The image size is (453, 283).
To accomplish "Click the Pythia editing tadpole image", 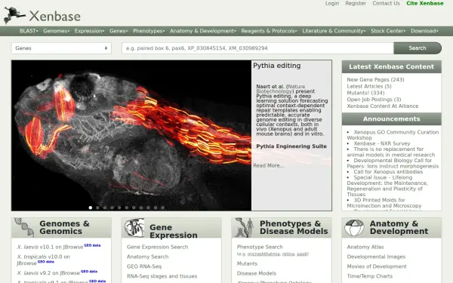I will tap(131, 135).
